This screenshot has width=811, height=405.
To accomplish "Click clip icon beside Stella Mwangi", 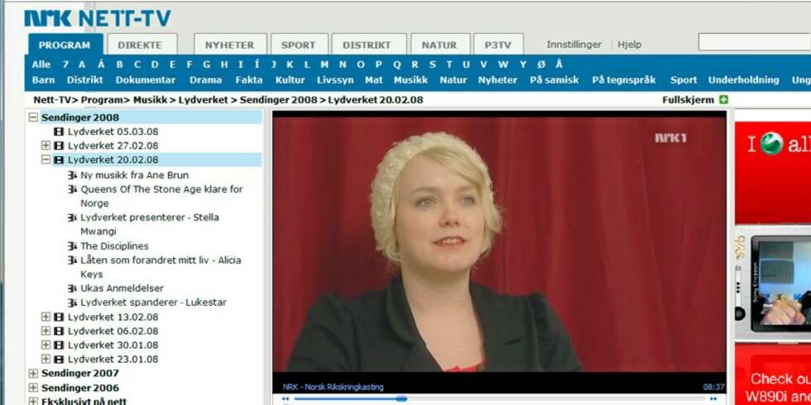I will (x=73, y=217).
